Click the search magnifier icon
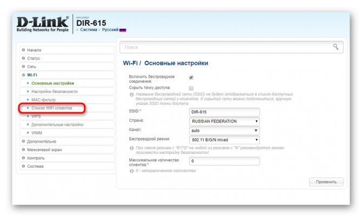This screenshot has height=217, width=362. 336,47
